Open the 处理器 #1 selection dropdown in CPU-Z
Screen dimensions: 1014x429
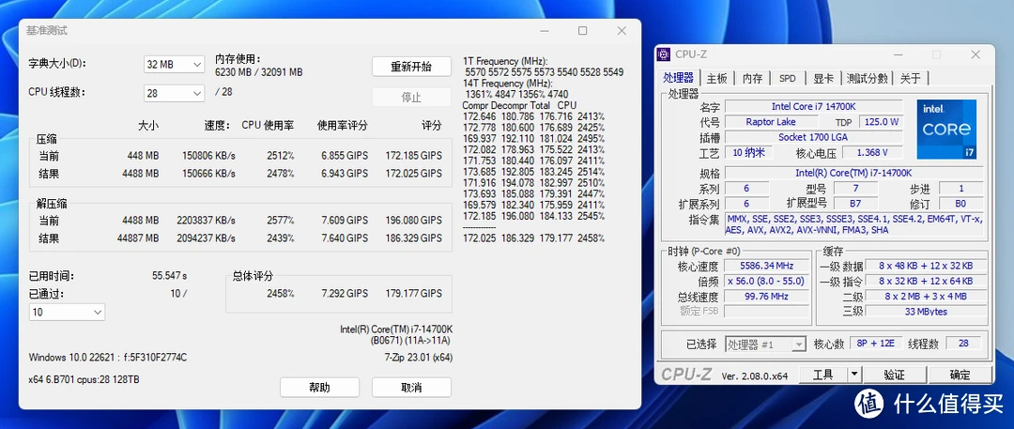(x=766, y=345)
